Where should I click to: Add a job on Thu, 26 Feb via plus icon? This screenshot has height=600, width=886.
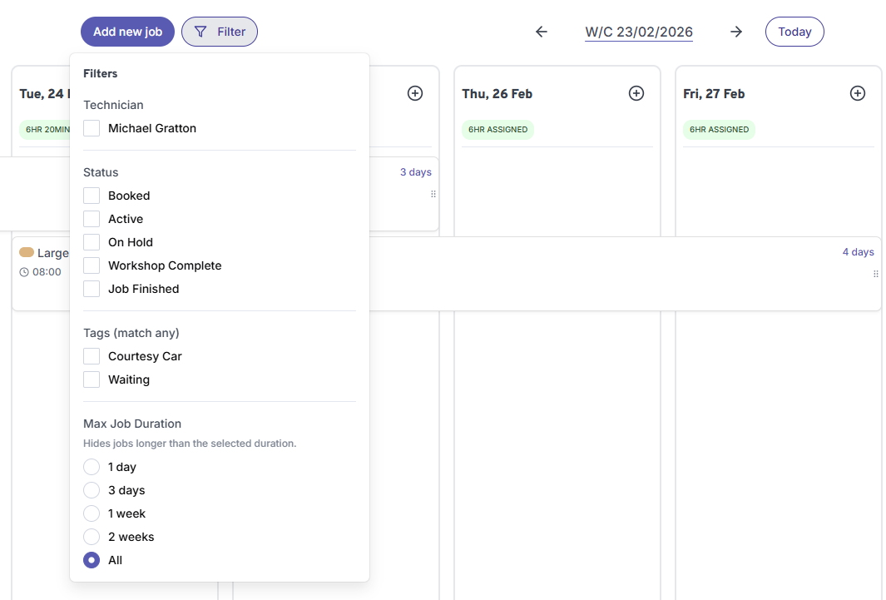point(636,93)
